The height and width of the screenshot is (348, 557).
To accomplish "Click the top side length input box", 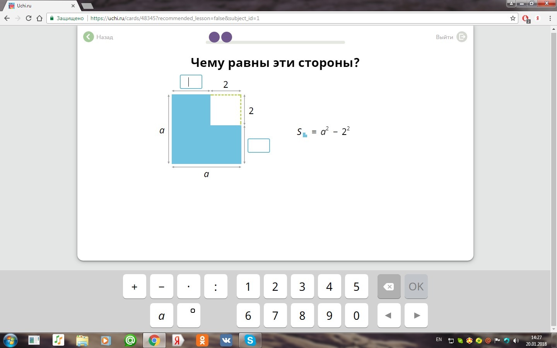I will (191, 82).
